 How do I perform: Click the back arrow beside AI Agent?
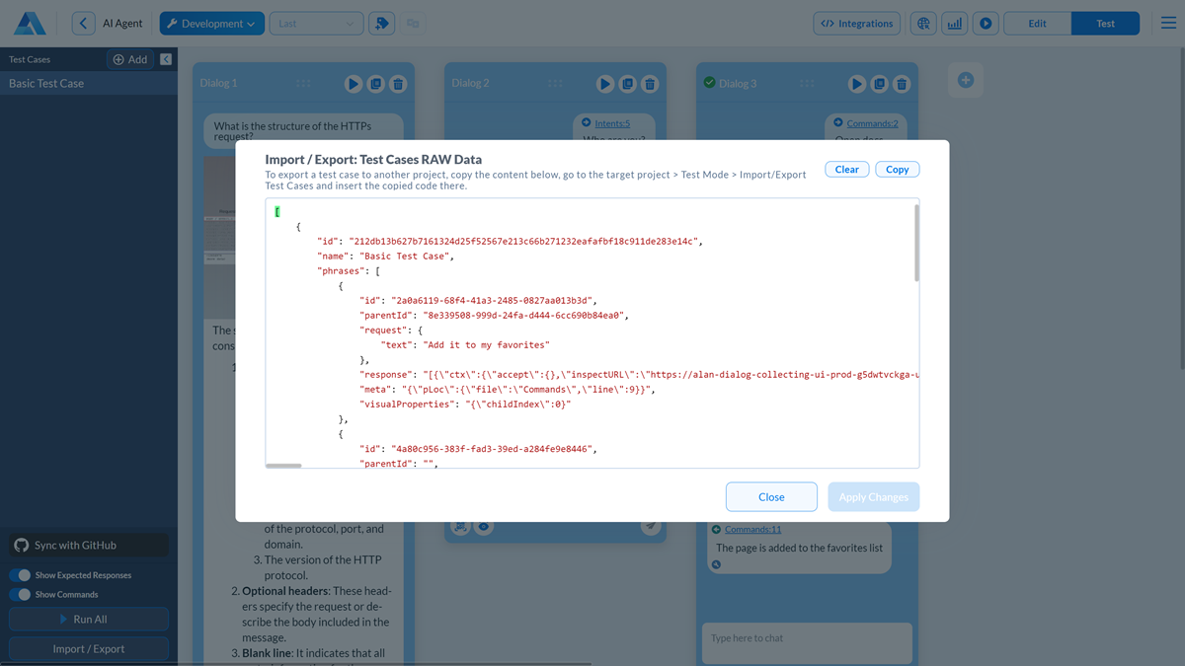(x=84, y=24)
